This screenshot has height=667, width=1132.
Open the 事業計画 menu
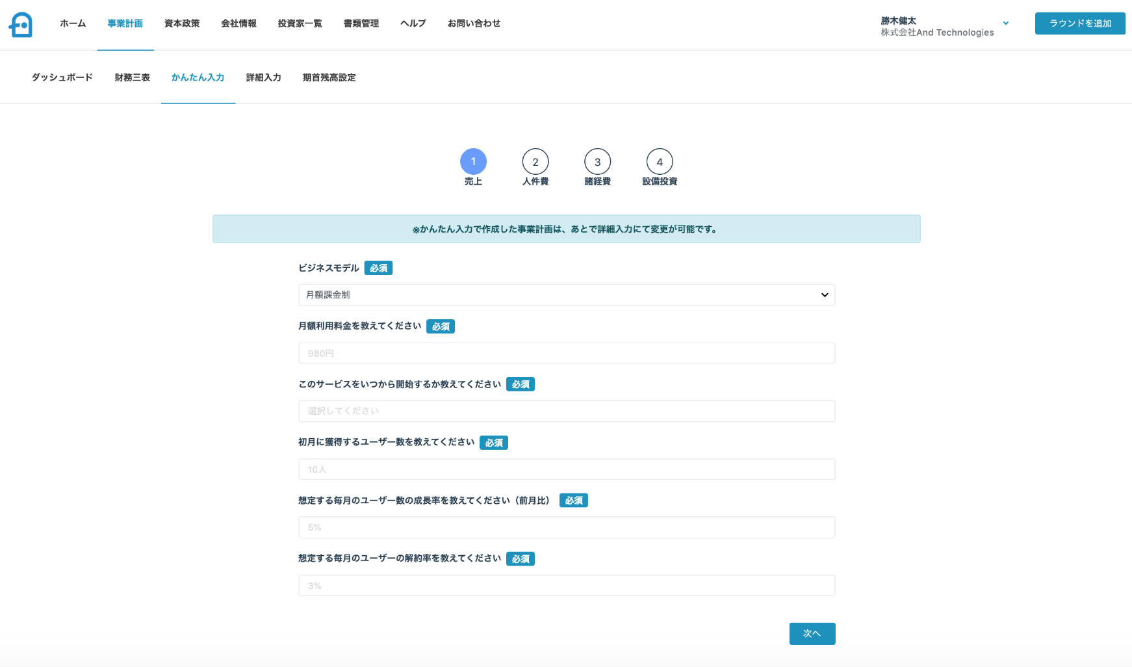click(x=125, y=23)
